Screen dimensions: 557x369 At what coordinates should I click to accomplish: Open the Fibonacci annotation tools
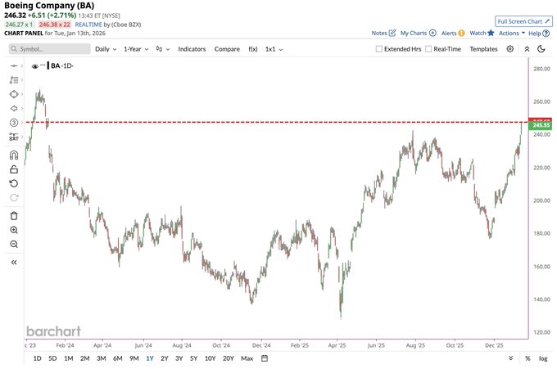(14, 80)
